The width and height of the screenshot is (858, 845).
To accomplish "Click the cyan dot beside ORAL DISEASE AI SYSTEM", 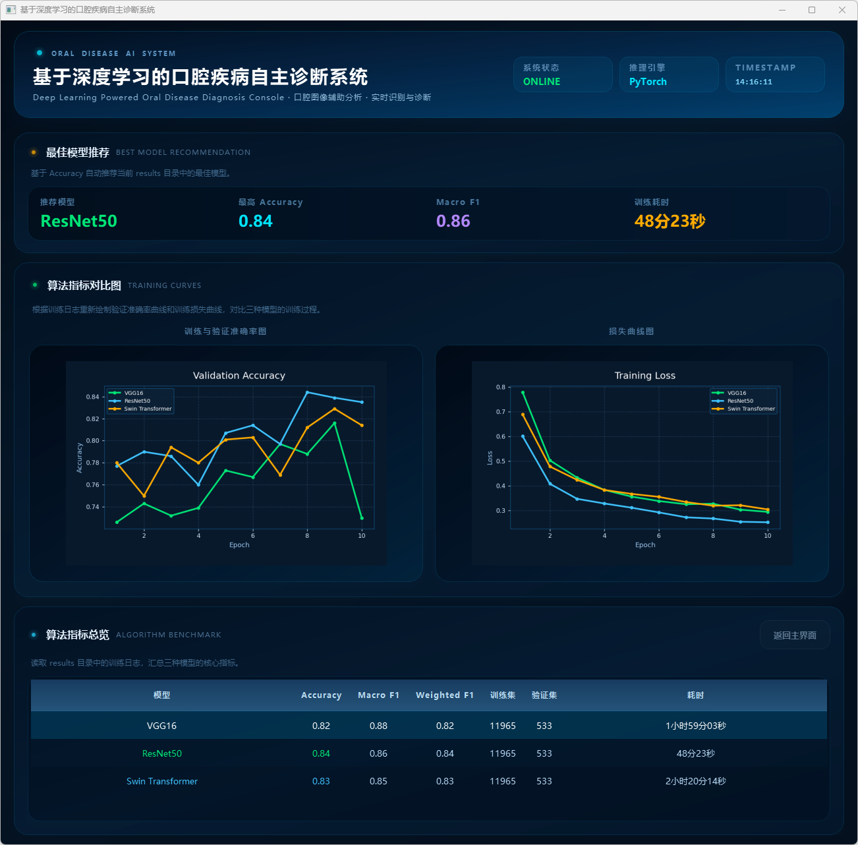I will 40,53.
